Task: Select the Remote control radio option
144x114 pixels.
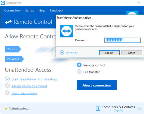Action: tap(79, 65)
